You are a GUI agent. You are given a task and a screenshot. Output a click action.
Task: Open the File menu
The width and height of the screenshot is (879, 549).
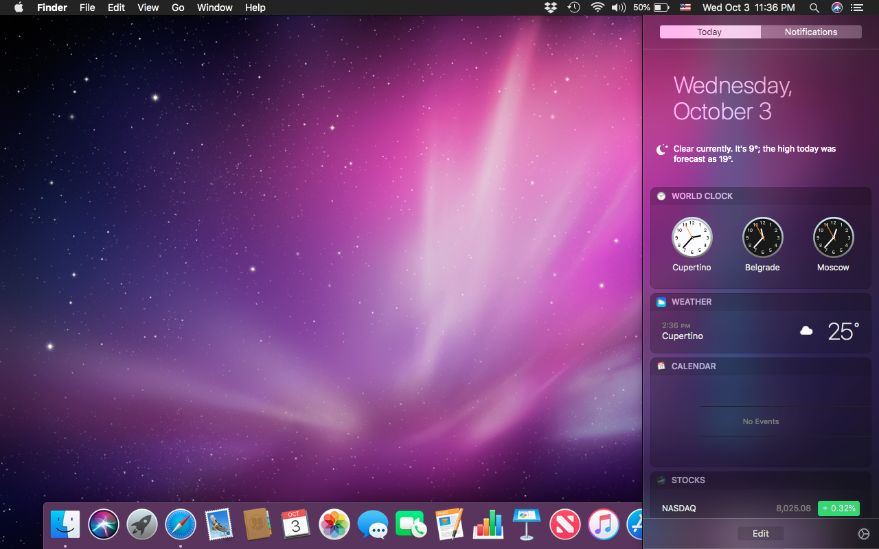point(87,8)
